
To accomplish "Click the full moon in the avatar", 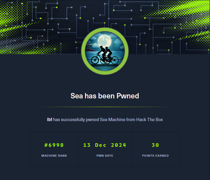I will (105, 41).
